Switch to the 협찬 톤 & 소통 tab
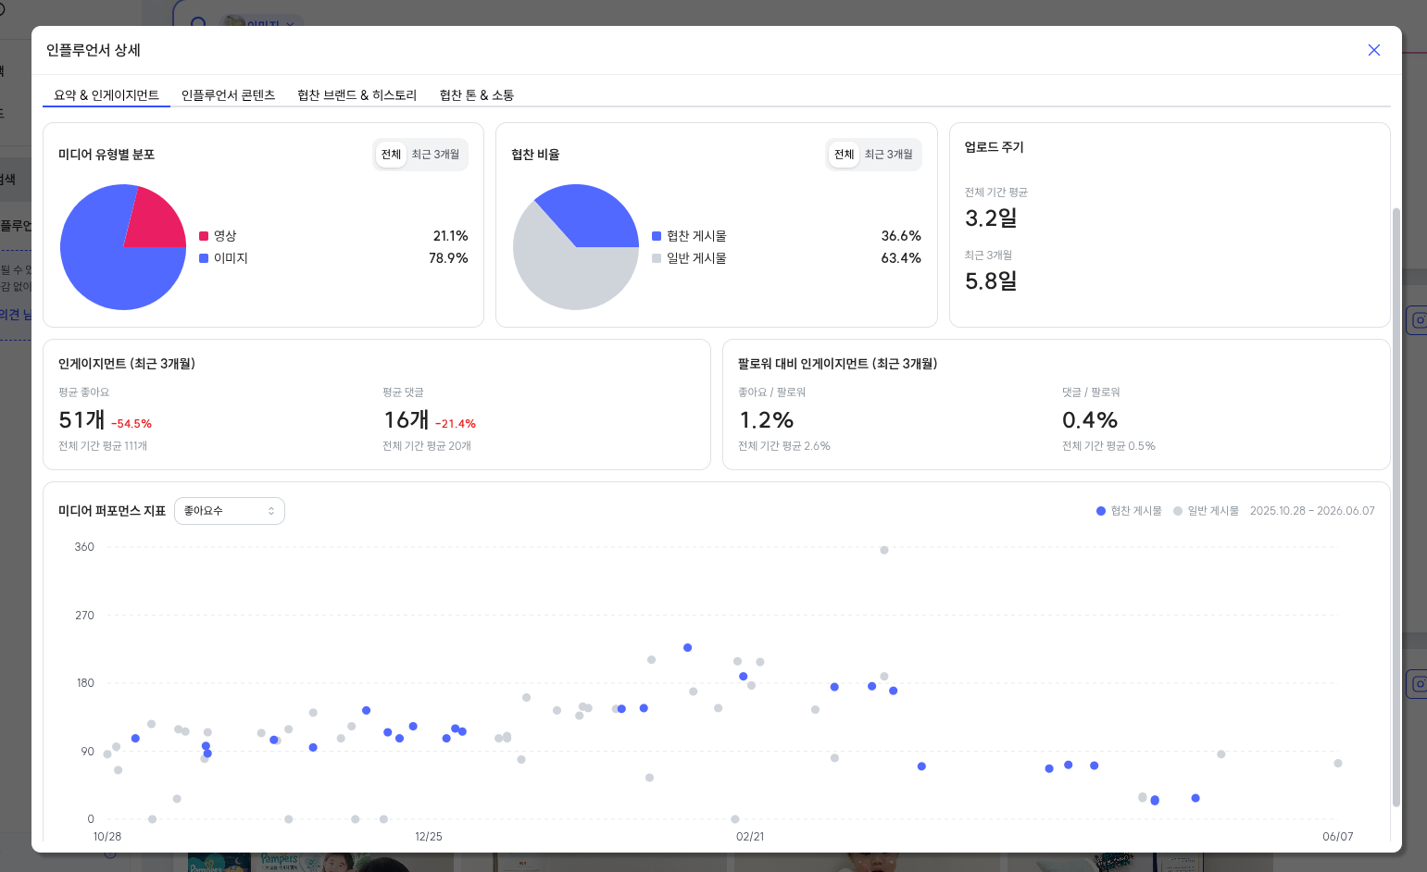Screen dimensions: 1427x872 click(x=477, y=95)
